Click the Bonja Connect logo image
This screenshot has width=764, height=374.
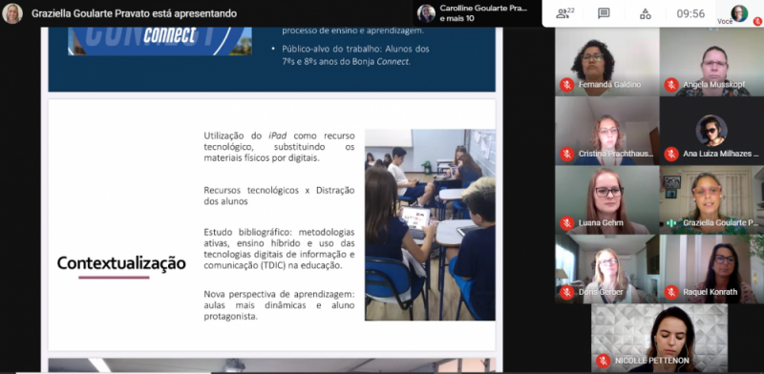point(159,41)
